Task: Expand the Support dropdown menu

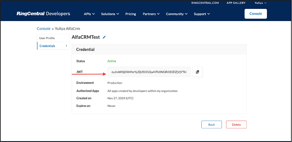Action: pos(202,14)
